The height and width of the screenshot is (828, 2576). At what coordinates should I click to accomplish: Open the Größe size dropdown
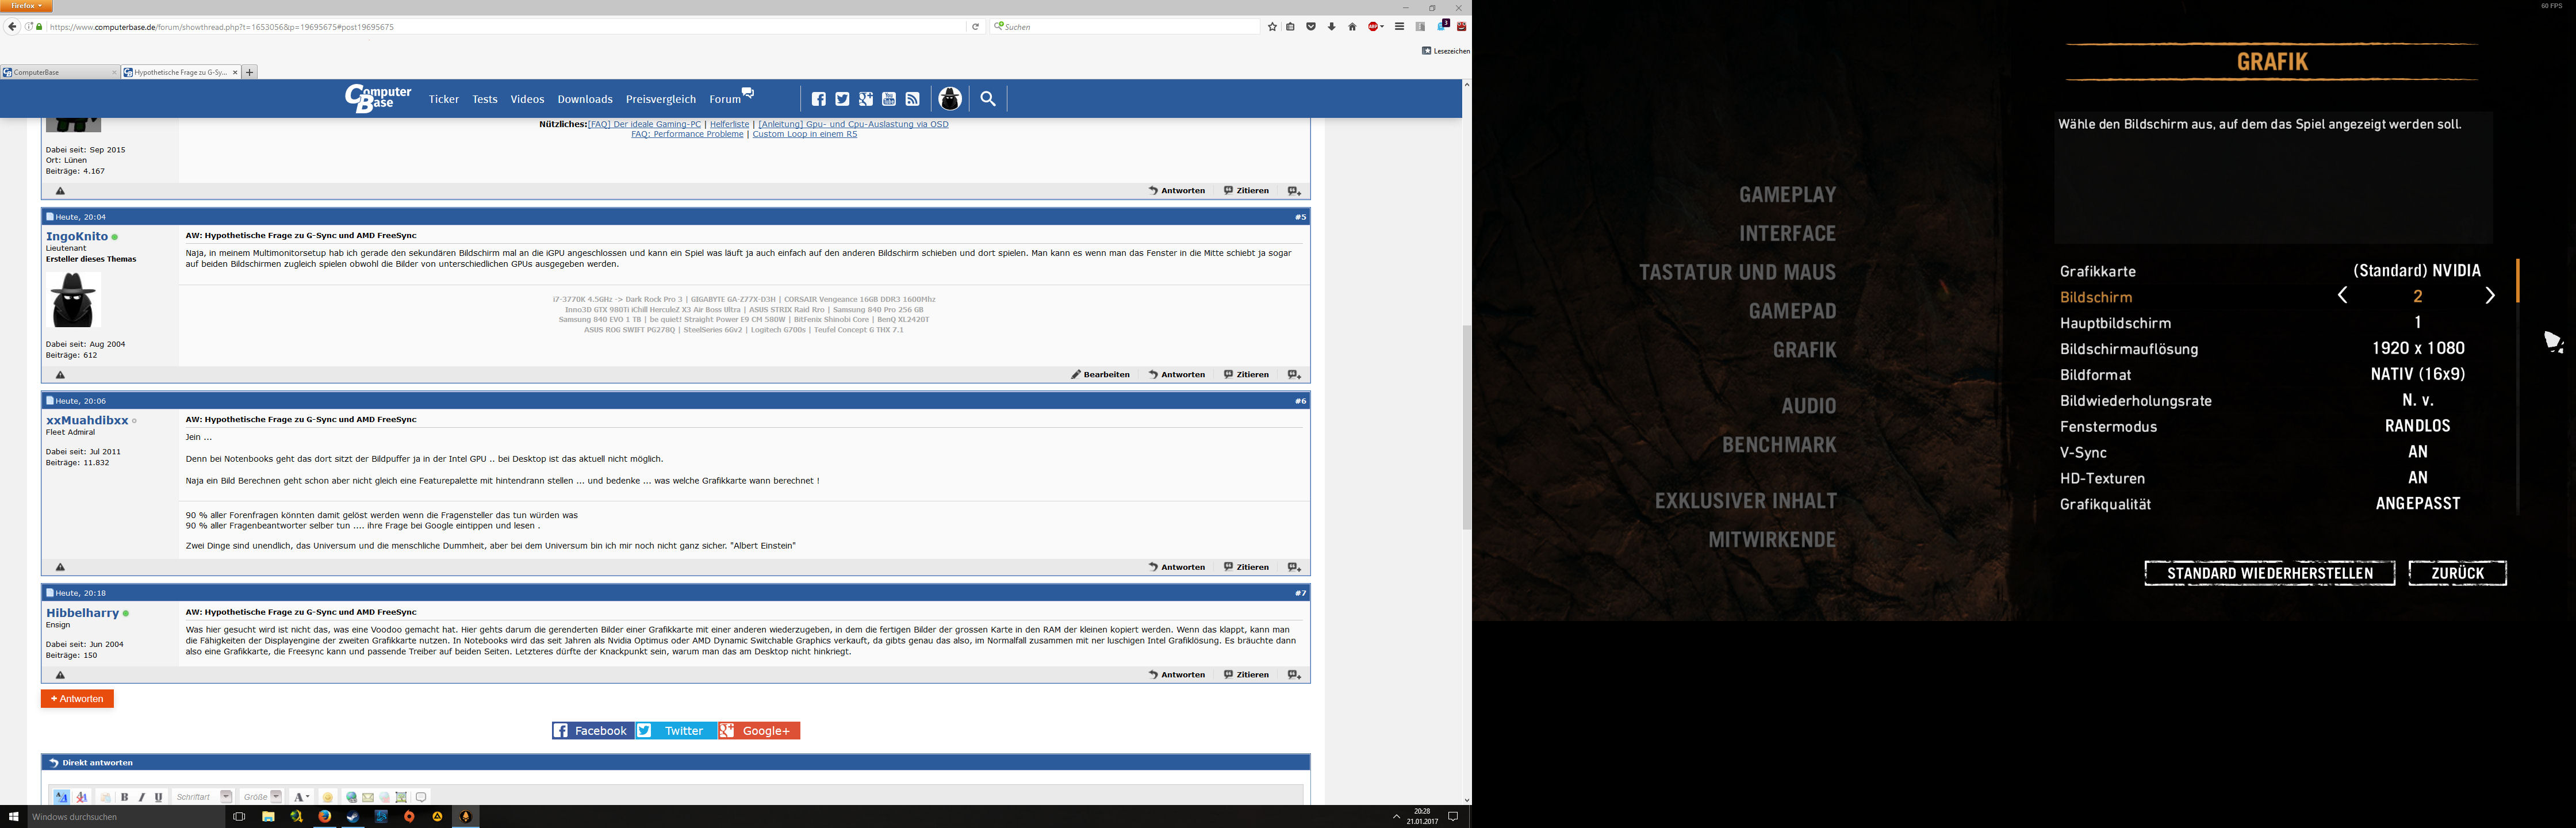pyautogui.click(x=276, y=797)
